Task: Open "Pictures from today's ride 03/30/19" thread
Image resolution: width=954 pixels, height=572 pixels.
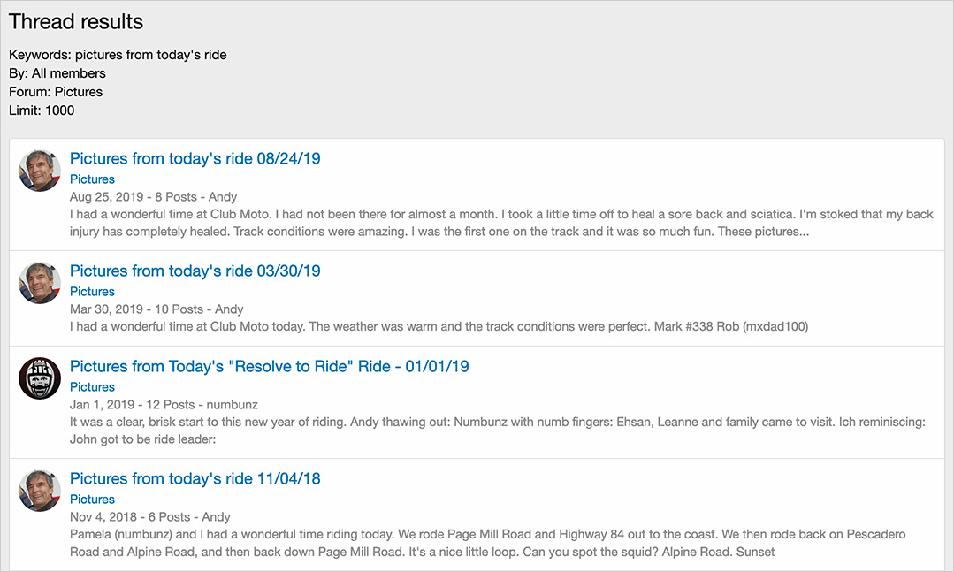Action: [x=195, y=271]
